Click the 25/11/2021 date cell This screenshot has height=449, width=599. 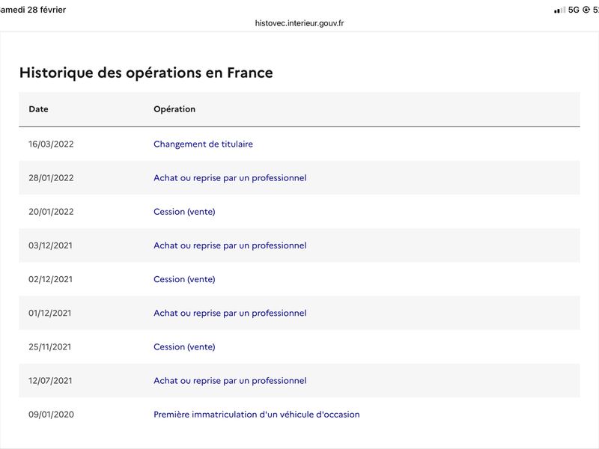tap(51, 346)
